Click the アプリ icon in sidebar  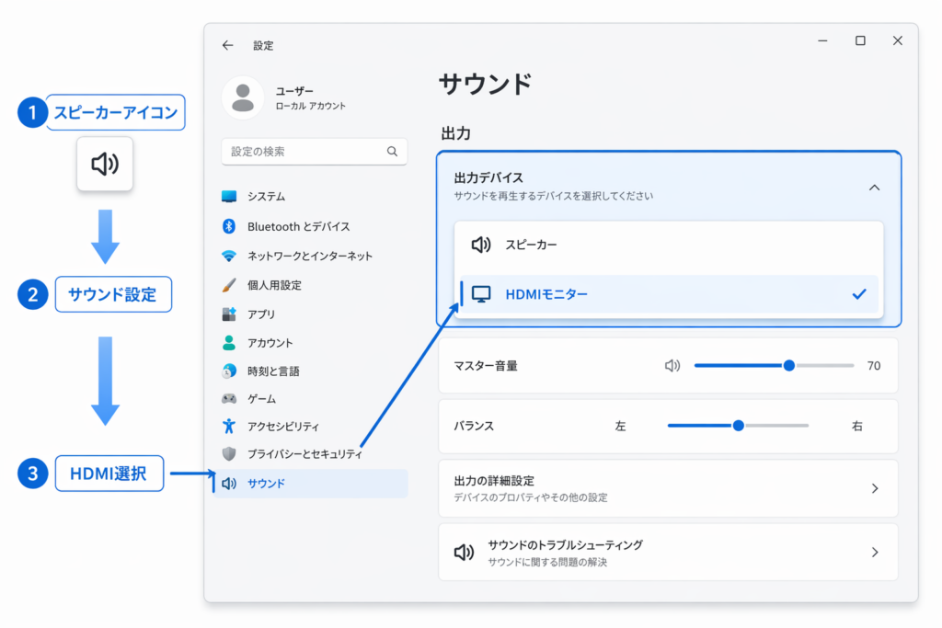point(229,314)
